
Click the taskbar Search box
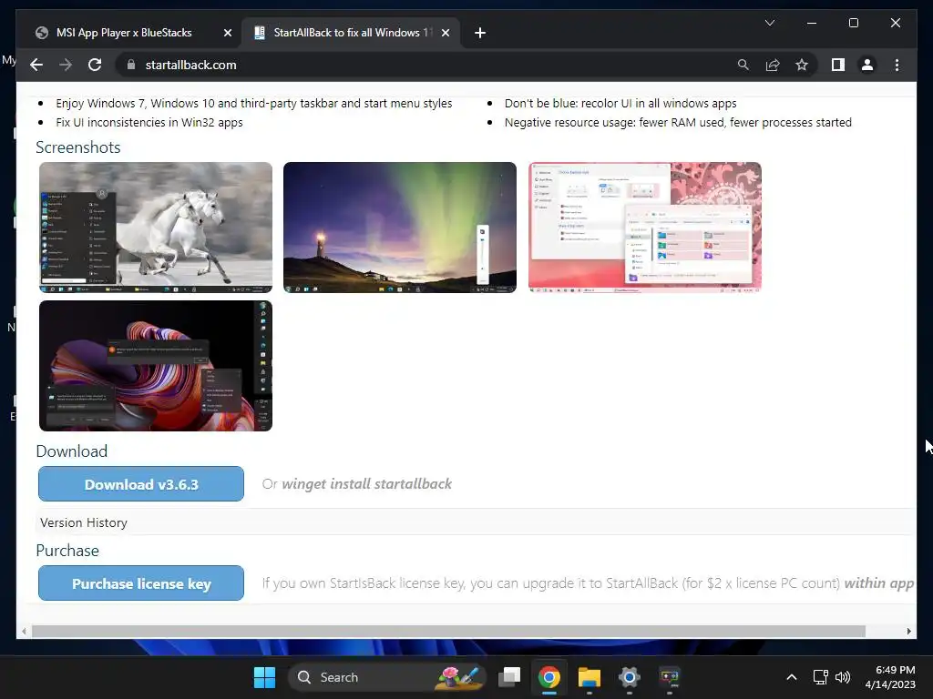pyautogui.click(x=386, y=677)
